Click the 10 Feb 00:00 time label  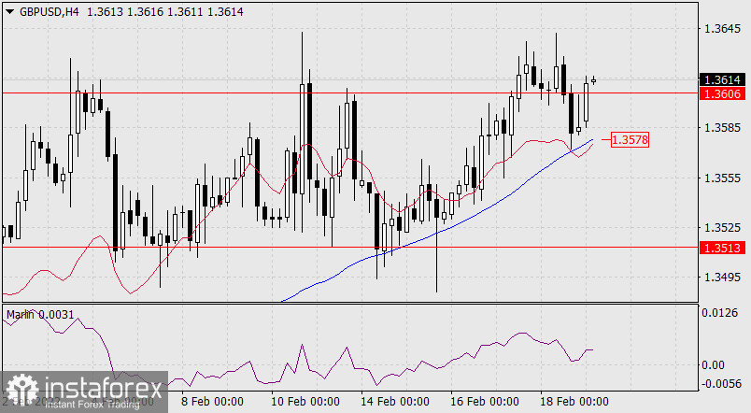305,401
